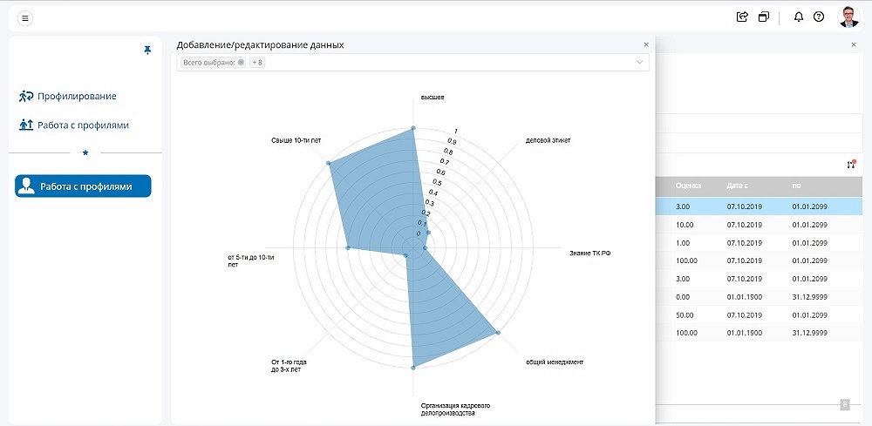The width and height of the screenshot is (872, 426).
Task: Click the '+ 8' additional items tag
Action: (x=257, y=63)
